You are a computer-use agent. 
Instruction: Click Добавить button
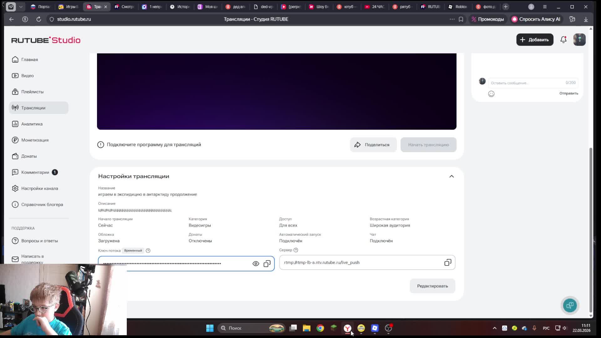[x=535, y=40]
